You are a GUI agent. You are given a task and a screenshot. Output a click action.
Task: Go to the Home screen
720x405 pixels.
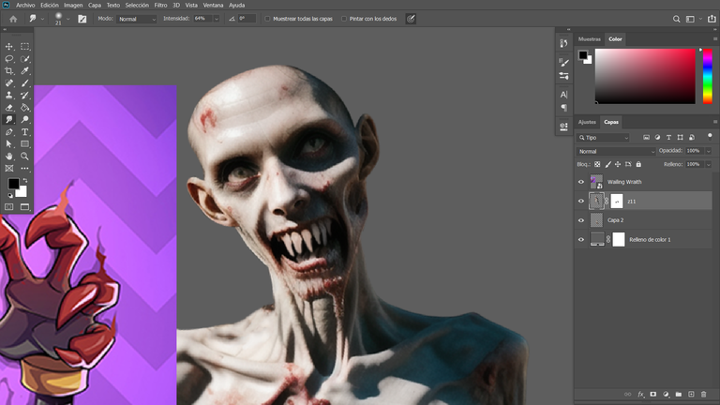[13, 19]
